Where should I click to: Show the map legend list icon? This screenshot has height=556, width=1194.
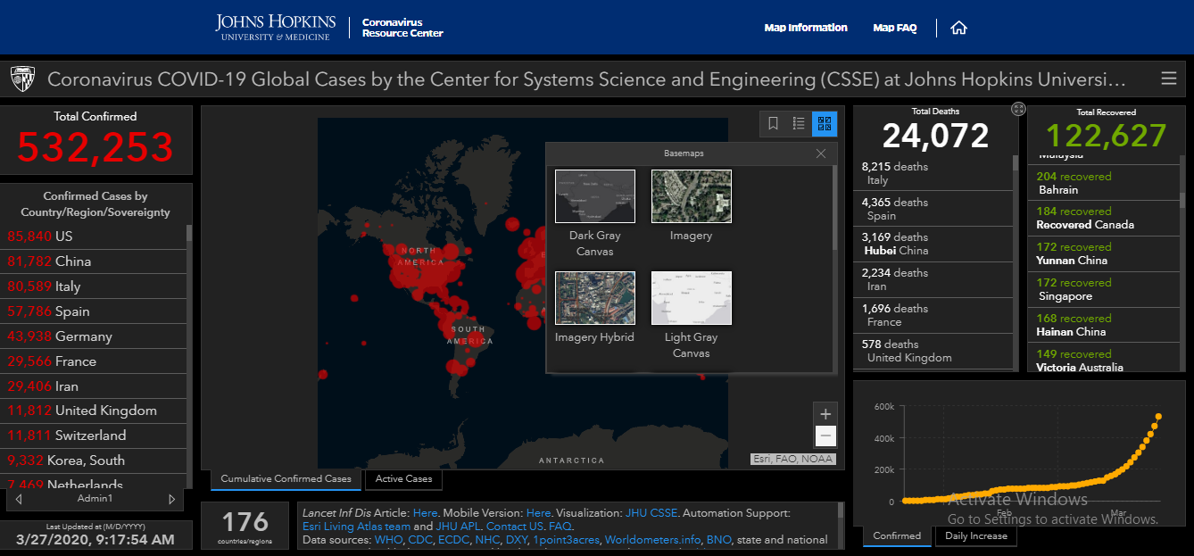[799, 123]
